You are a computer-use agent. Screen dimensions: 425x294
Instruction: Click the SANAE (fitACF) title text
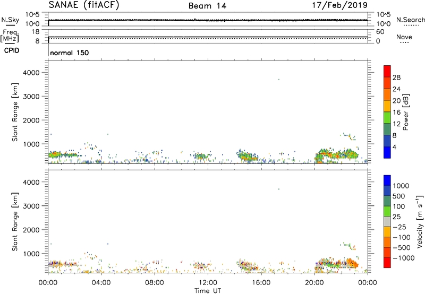[84, 5]
